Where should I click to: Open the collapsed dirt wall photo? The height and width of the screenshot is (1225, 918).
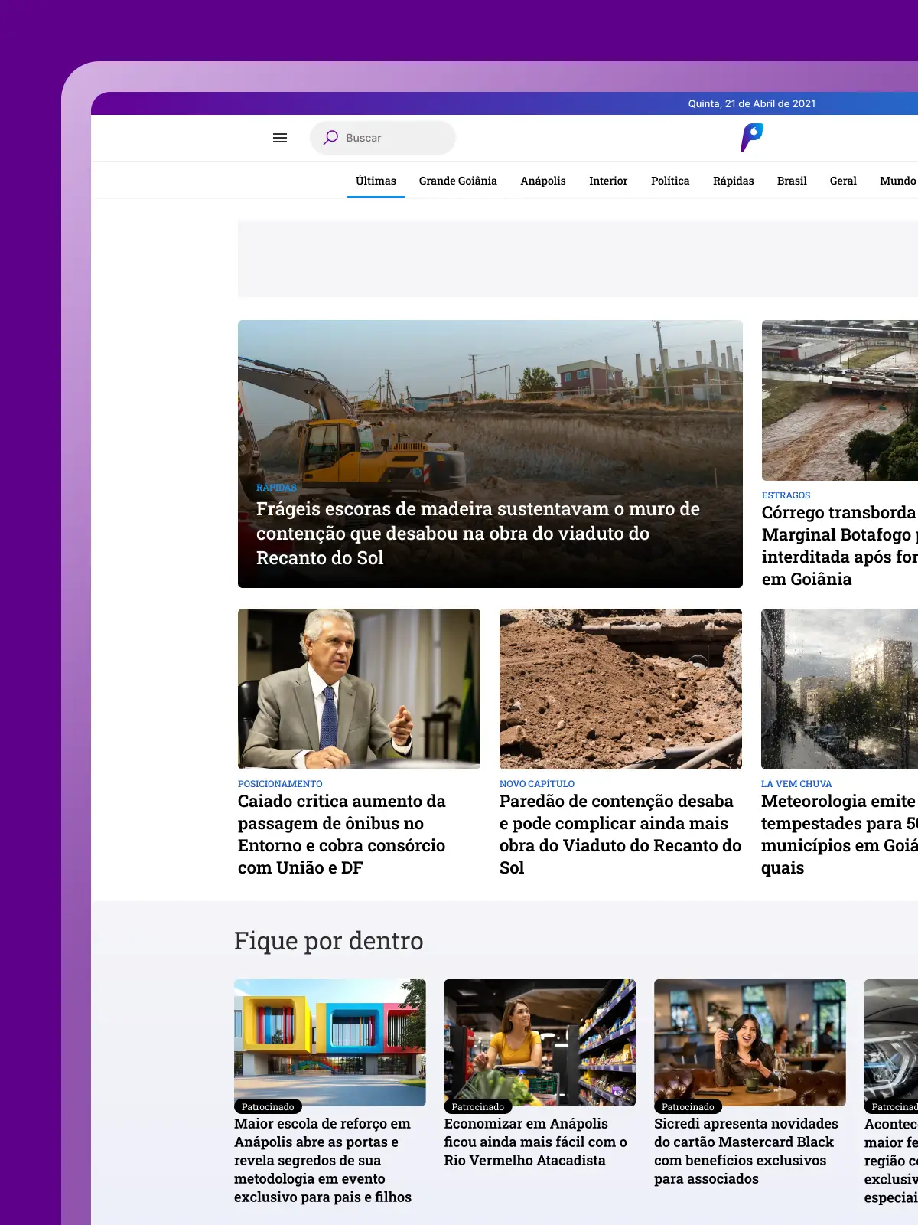pyautogui.click(x=620, y=689)
